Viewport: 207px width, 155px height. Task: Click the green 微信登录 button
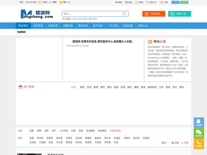pos(184,2)
